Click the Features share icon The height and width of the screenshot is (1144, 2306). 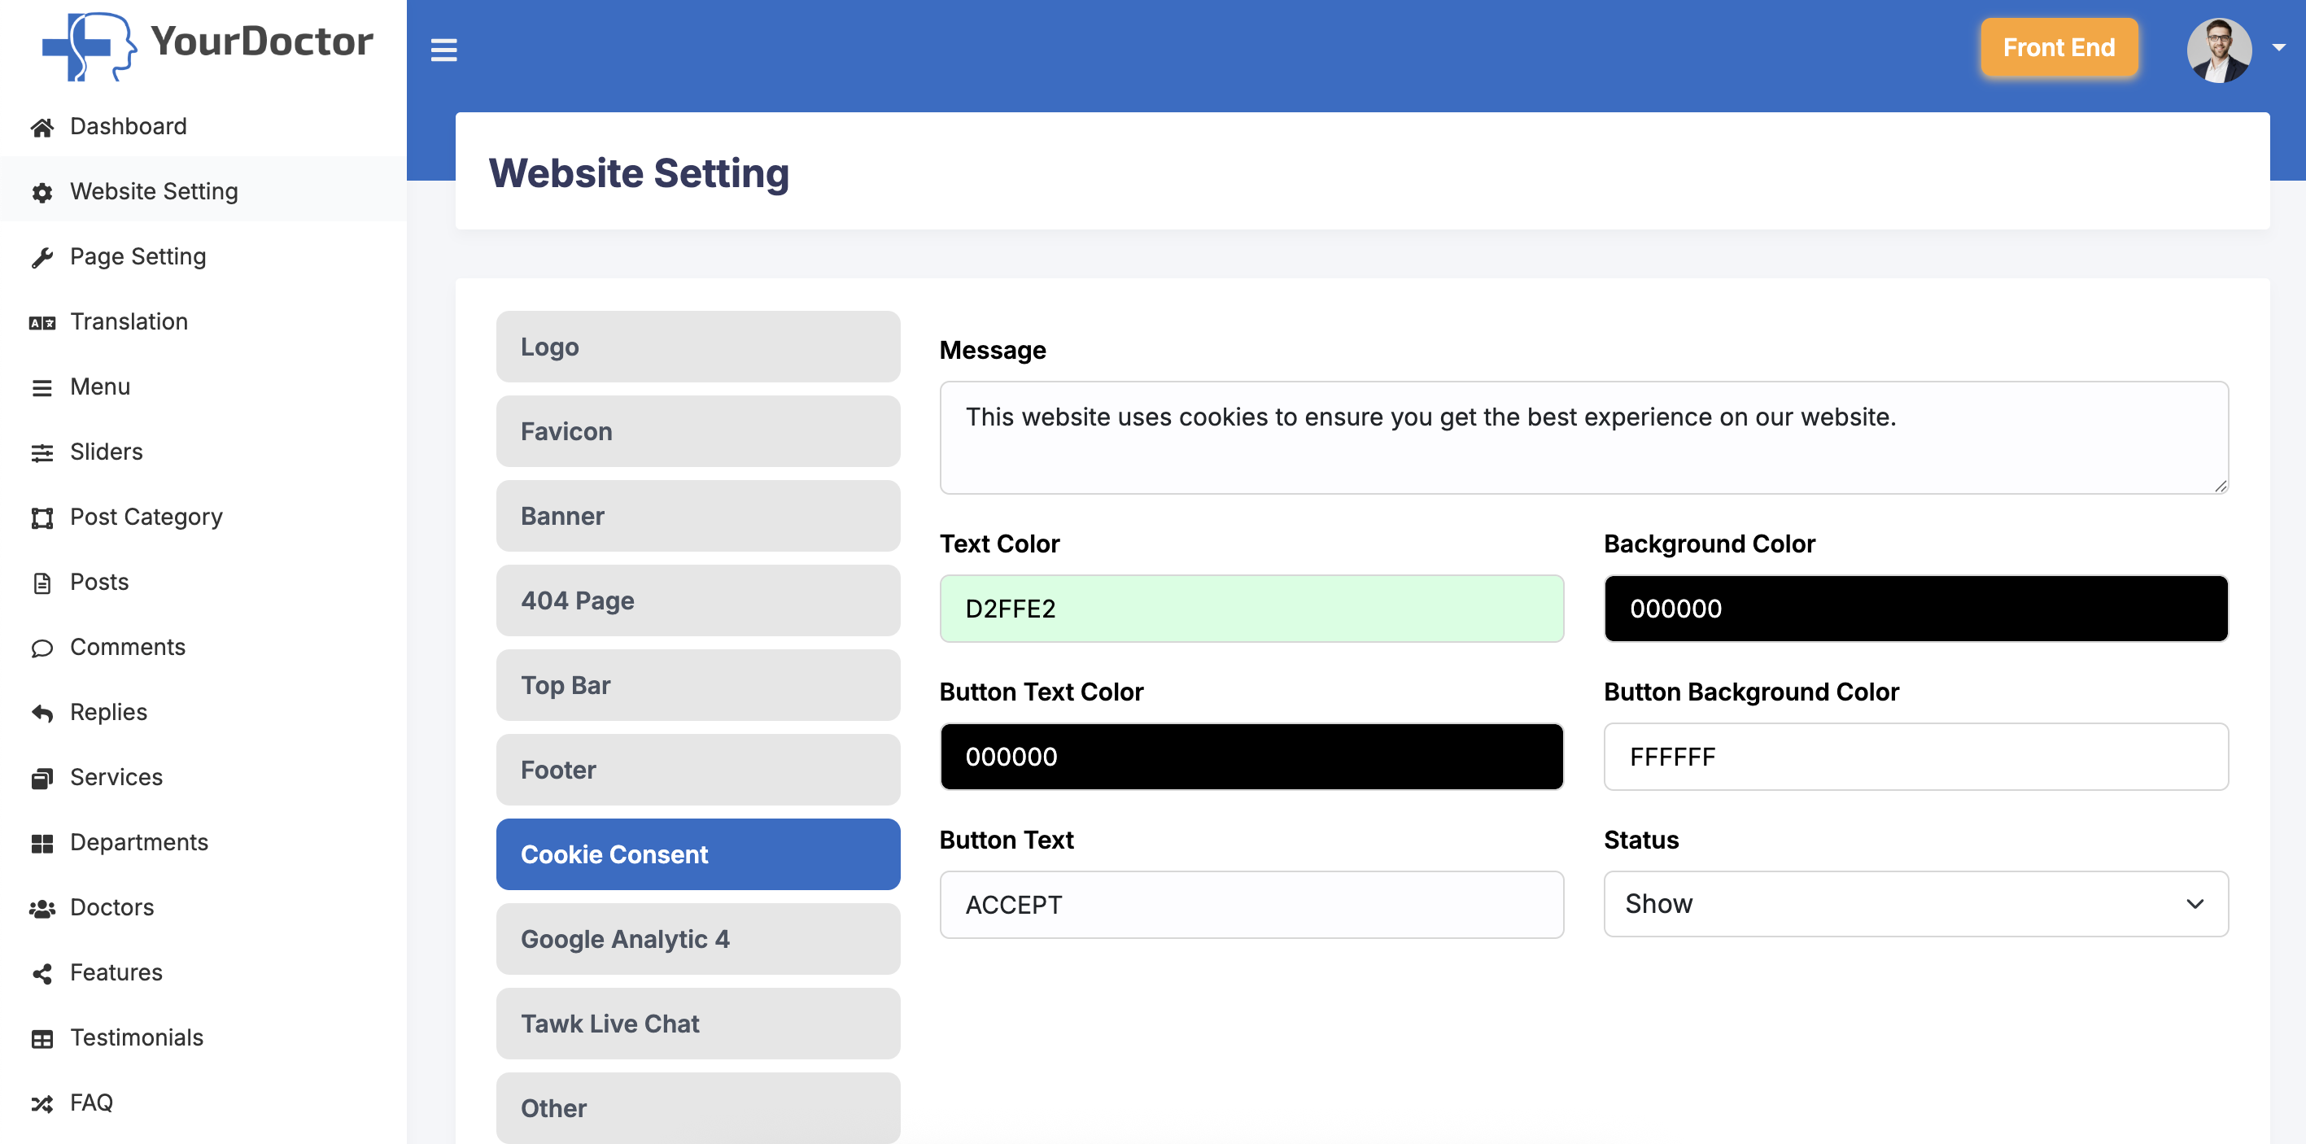(42, 974)
